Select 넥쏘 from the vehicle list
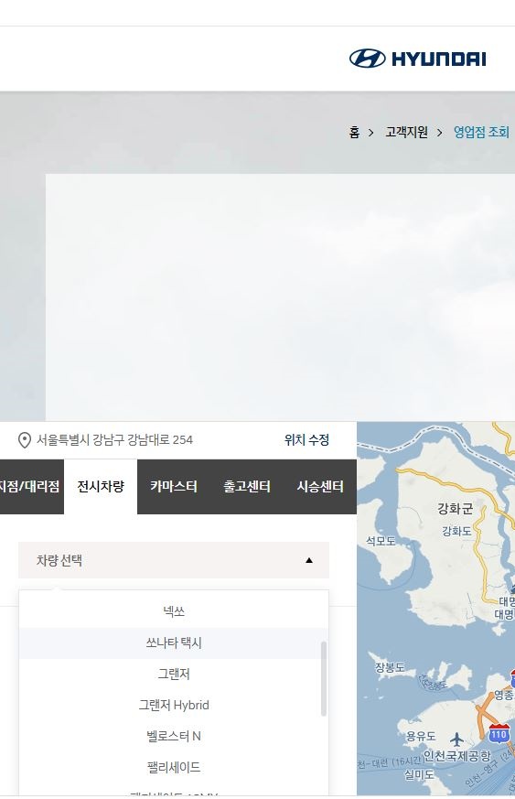 tap(174, 611)
